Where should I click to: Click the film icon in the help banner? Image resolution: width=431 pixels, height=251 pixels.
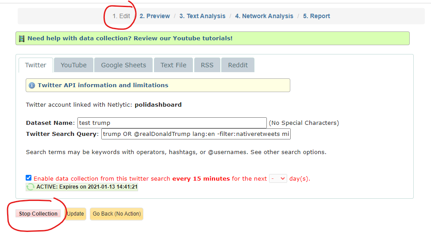22,39
